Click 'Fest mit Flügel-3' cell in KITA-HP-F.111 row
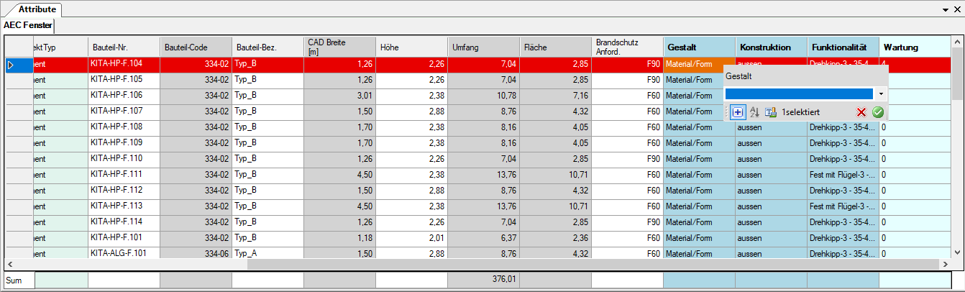 point(843,175)
